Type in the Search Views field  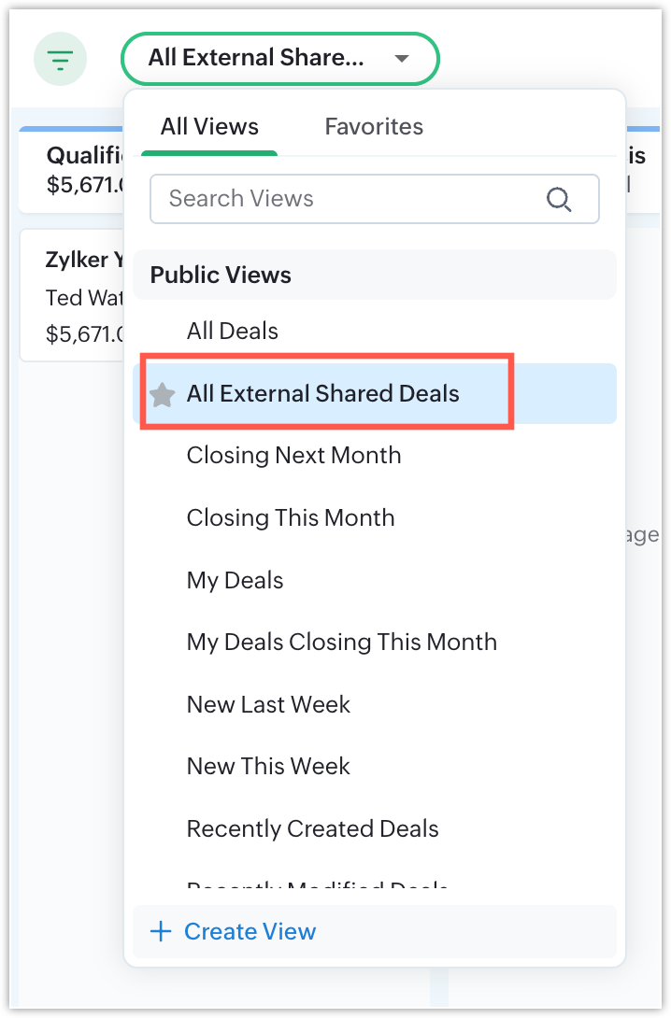[x=346, y=199]
